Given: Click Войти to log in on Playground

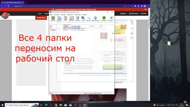Looking at the screenshot, I should (143, 13).
